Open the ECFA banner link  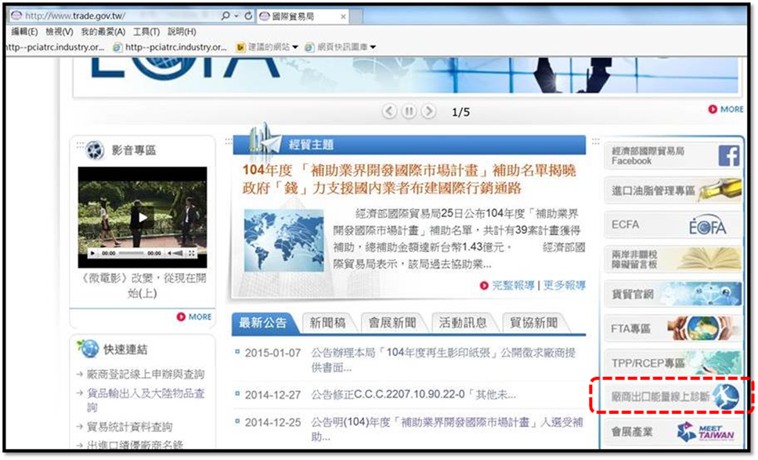pos(673,225)
